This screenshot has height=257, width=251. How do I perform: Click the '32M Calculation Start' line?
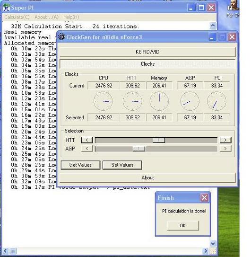coord(75,27)
